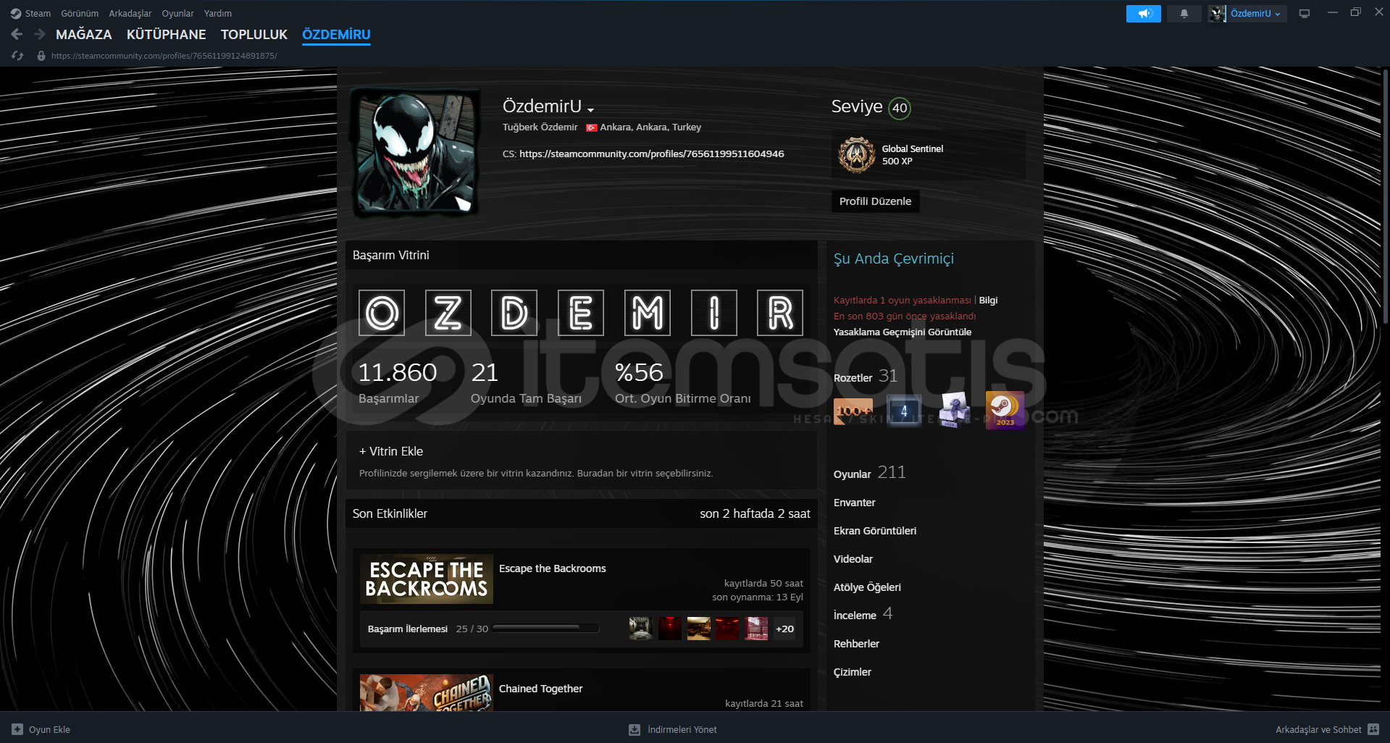The width and height of the screenshot is (1390, 743).
Task: Click the İndirmeleri Yönet download icon
Action: 635,729
